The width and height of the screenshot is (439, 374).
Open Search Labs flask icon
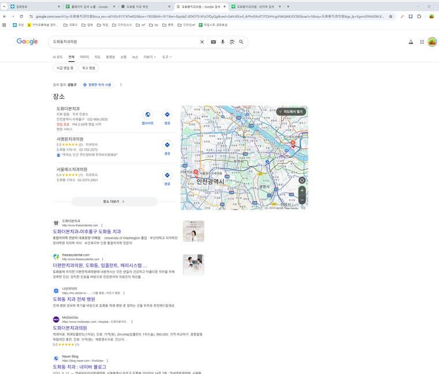[411, 42]
